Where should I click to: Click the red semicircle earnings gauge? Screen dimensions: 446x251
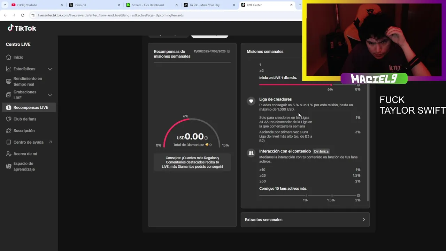pyautogui.click(x=192, y=132)
